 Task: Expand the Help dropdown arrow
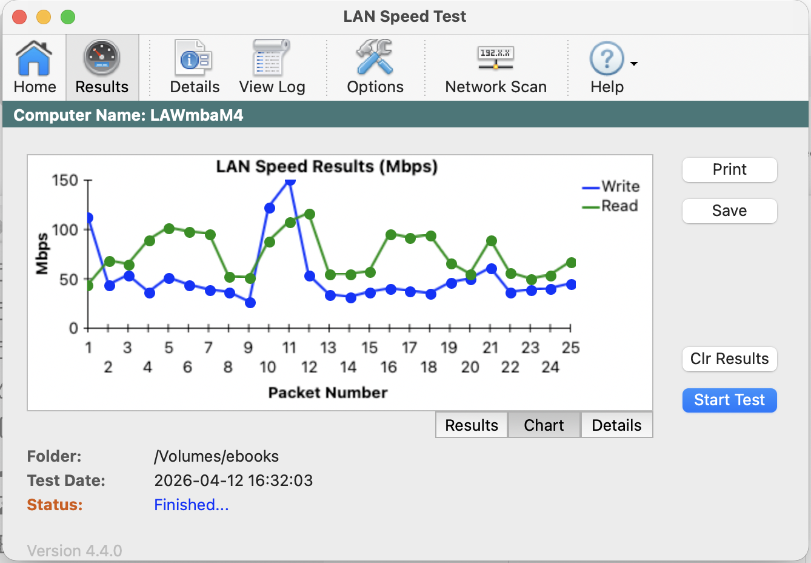pyautogui.click(x=634, y=64)
